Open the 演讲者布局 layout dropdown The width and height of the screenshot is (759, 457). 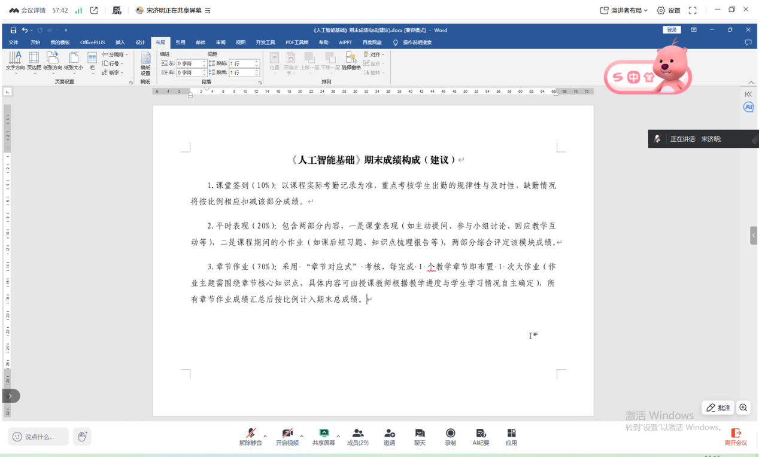coord(624,10)
